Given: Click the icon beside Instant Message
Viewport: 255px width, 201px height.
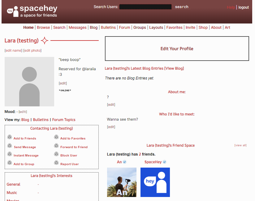Looking at the screenshot, I should pyautogui.click(x=10, y=154).
